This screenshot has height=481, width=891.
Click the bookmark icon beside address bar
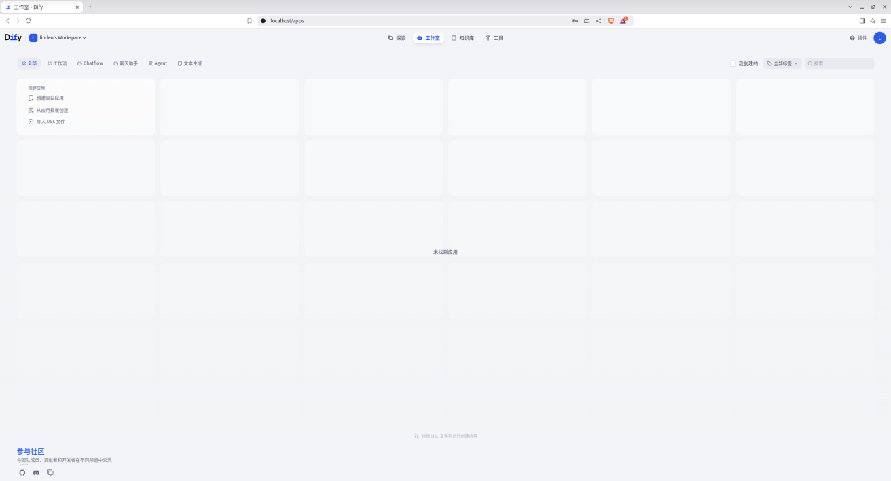[249, 21]
